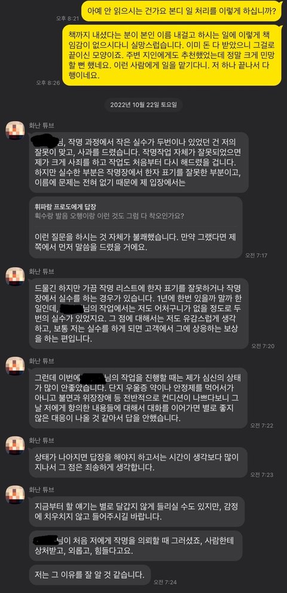Tap the bubble starting 드물긴 하지만 가끔 작명 리스트
Screen dimensions: 287x593
tap(139, 313)
